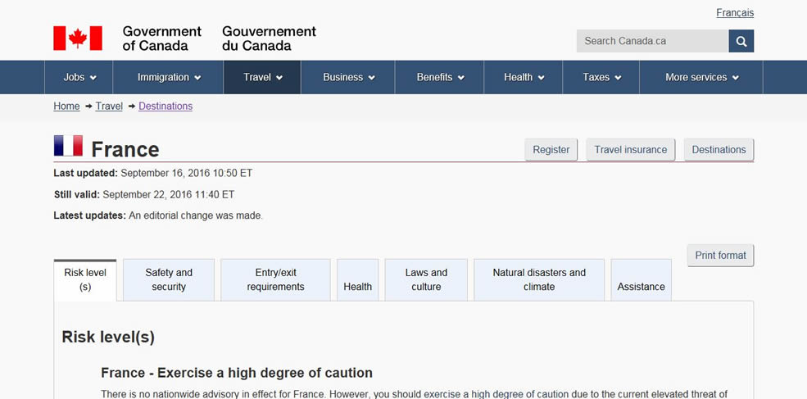Click the search magnifier icon button
Viewport: 807px width, 399px height.
(741, 41)
